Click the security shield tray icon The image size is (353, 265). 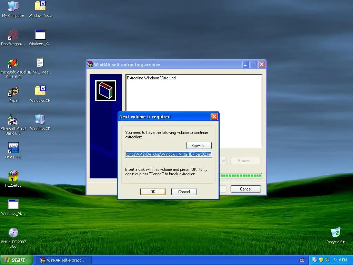[x=321, y=260]
